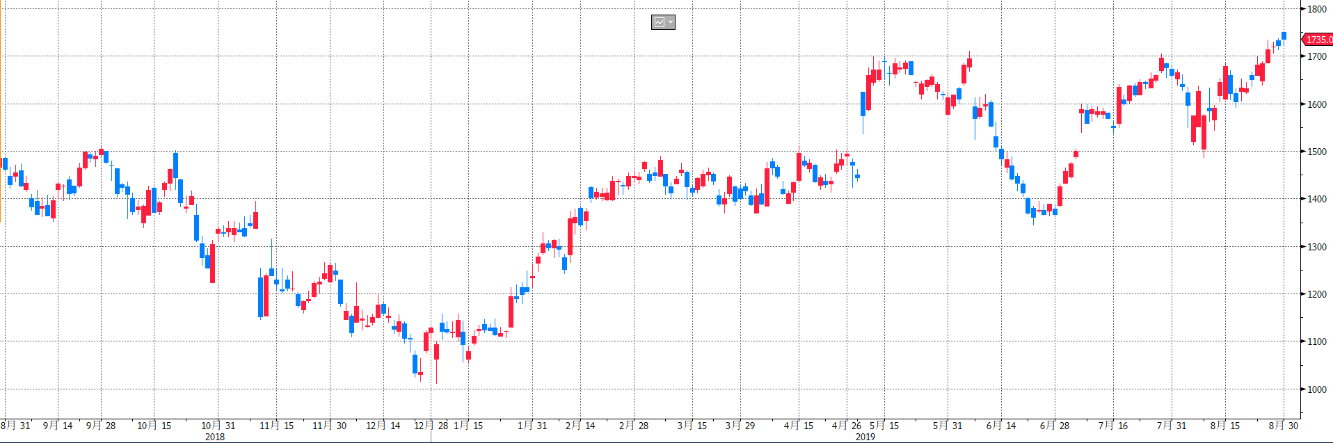Open the chart type dropdown arrow
1333x443 pixels.
(x=670, y=22)
